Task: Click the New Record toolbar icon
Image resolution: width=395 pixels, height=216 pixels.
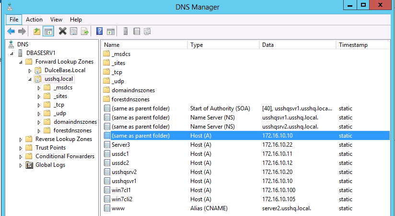Action: click(137, 32)
